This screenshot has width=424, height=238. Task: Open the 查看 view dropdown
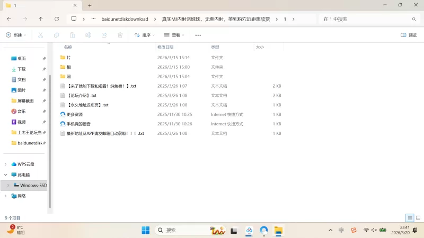174,35
